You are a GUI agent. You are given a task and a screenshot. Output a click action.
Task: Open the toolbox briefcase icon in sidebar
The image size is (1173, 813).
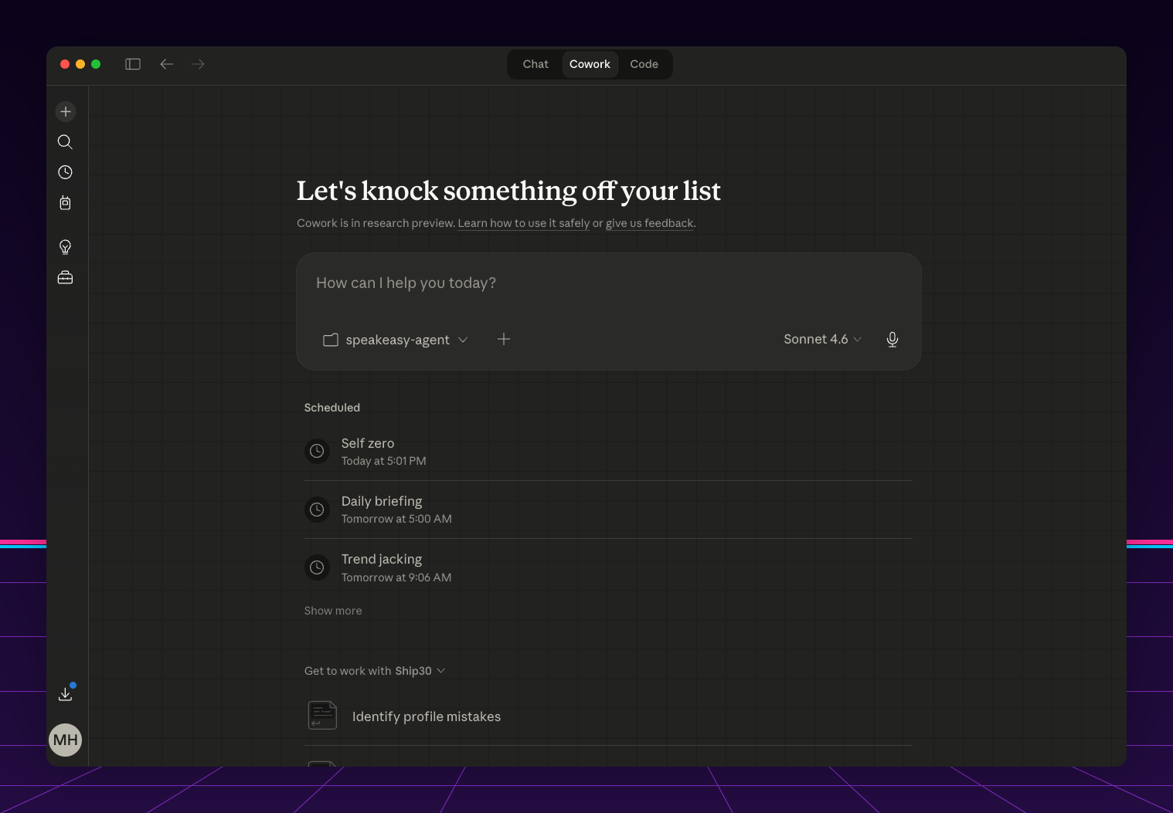(x=66, y=277)
